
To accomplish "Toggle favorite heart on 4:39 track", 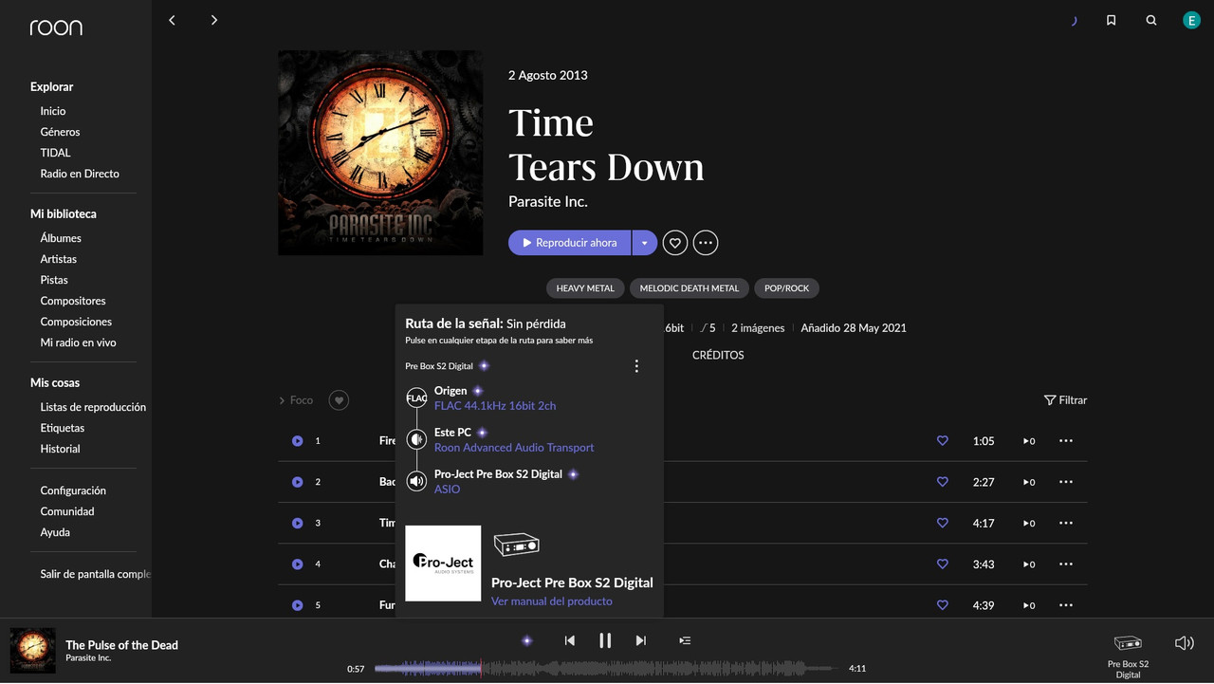I will (x=942, y=605).
